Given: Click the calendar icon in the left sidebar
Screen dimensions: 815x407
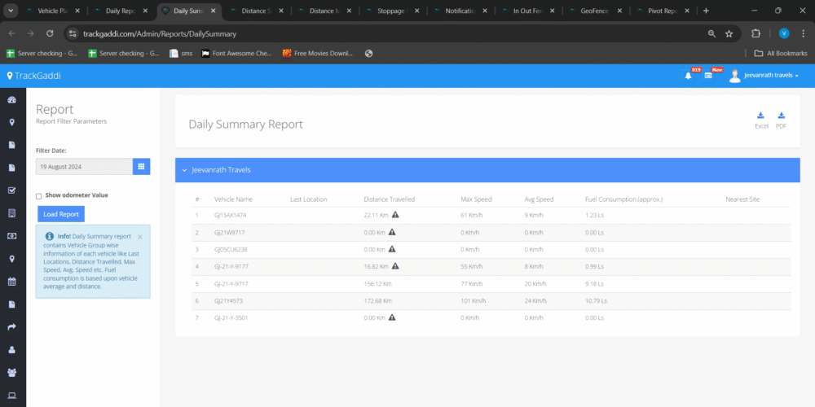Looking at the screenshot, I should 12,282.
